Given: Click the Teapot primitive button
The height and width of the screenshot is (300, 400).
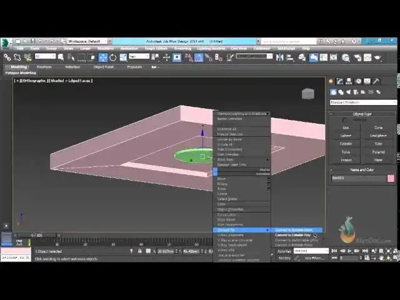Looking at the screenshot, I should pyautogui.click(x=346, y=160).
